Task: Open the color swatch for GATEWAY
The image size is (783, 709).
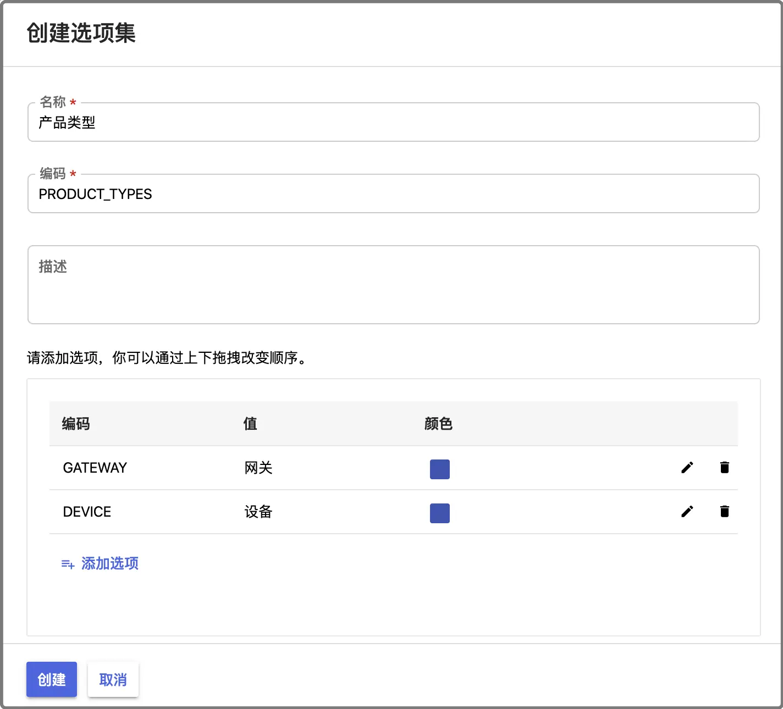Action: [x=440, y=469]
